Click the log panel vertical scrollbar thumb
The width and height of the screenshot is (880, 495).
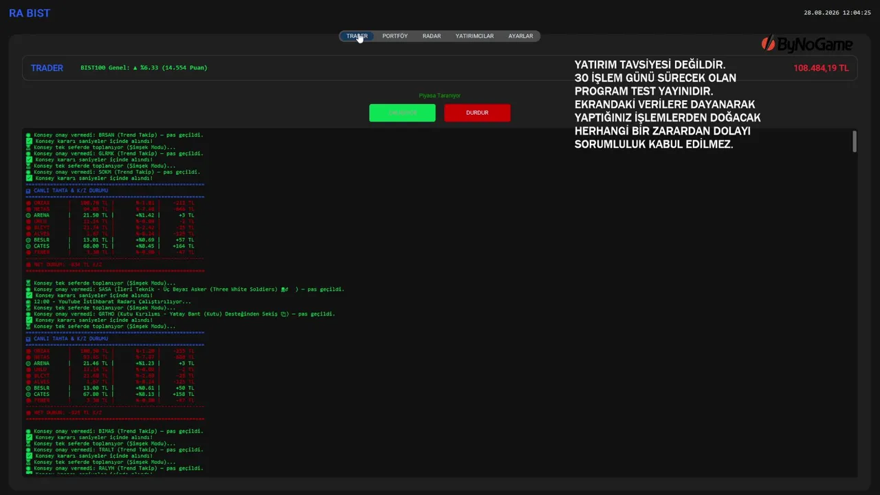(855, 141)
